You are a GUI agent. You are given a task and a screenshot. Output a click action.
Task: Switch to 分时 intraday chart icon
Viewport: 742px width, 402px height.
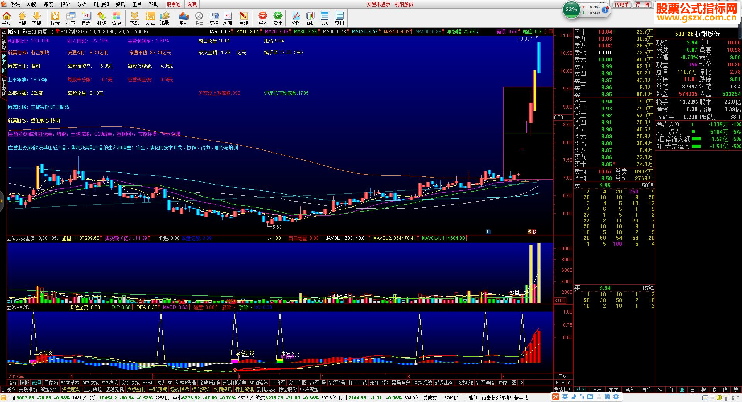296,18
